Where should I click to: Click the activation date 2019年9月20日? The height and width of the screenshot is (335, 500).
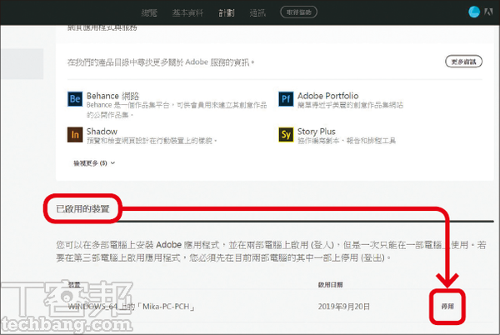pyautogui.click(x=343, y=307)
